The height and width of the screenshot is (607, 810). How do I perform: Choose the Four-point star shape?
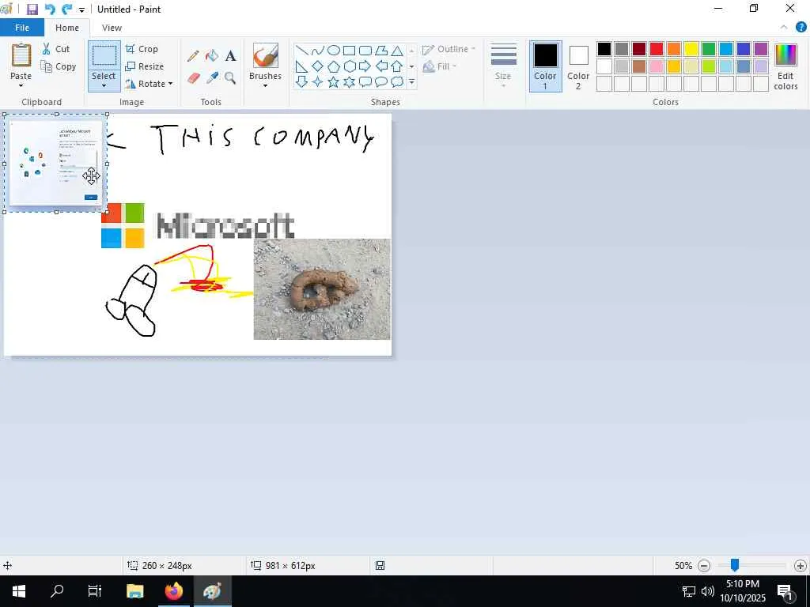(x=318, y=81)
